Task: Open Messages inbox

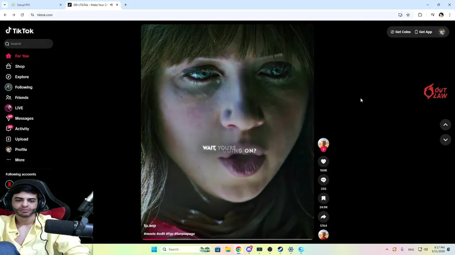Action: coord(20,118)
